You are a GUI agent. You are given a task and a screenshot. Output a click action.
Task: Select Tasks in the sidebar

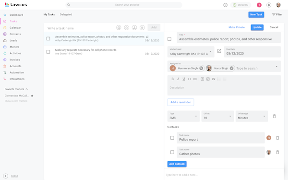13,21
